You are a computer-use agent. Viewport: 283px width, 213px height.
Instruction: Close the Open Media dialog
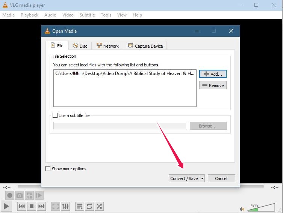[x=231, y=31]
